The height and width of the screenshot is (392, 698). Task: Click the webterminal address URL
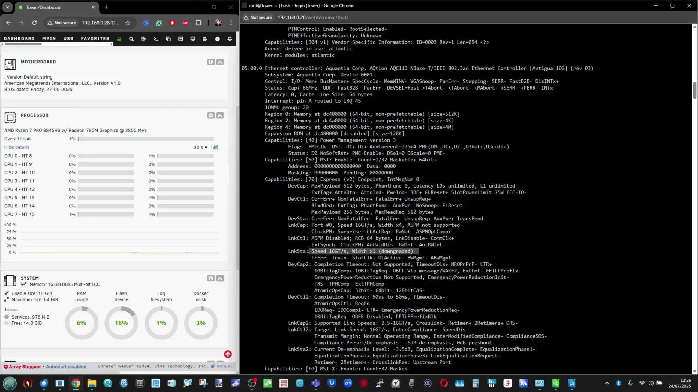point(313,17)
